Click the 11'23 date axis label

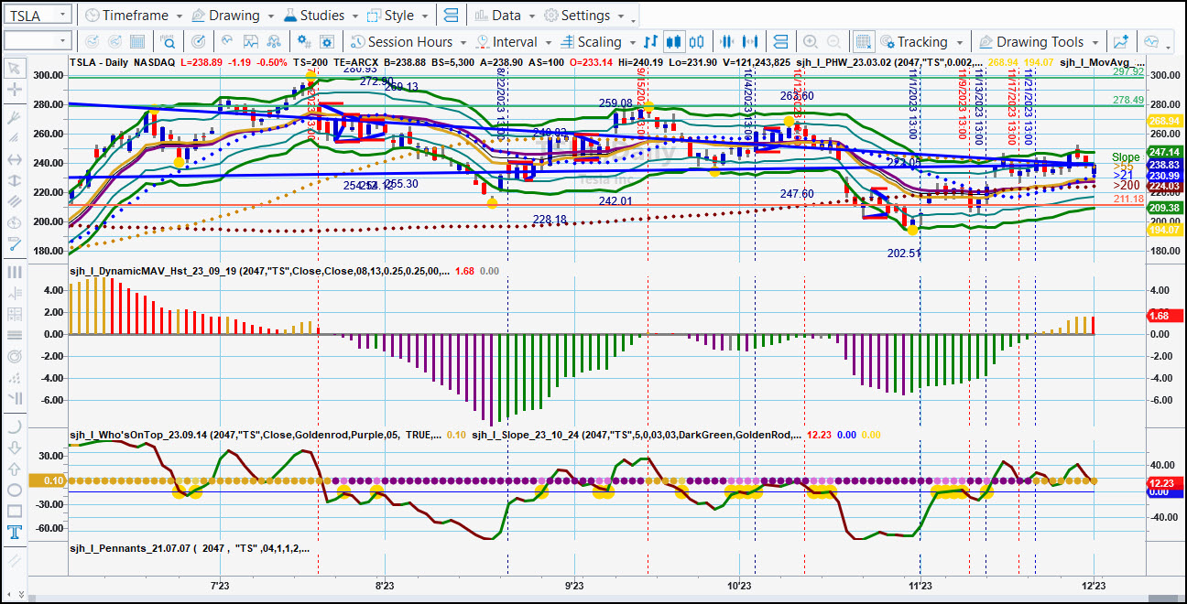click(920, 586)
